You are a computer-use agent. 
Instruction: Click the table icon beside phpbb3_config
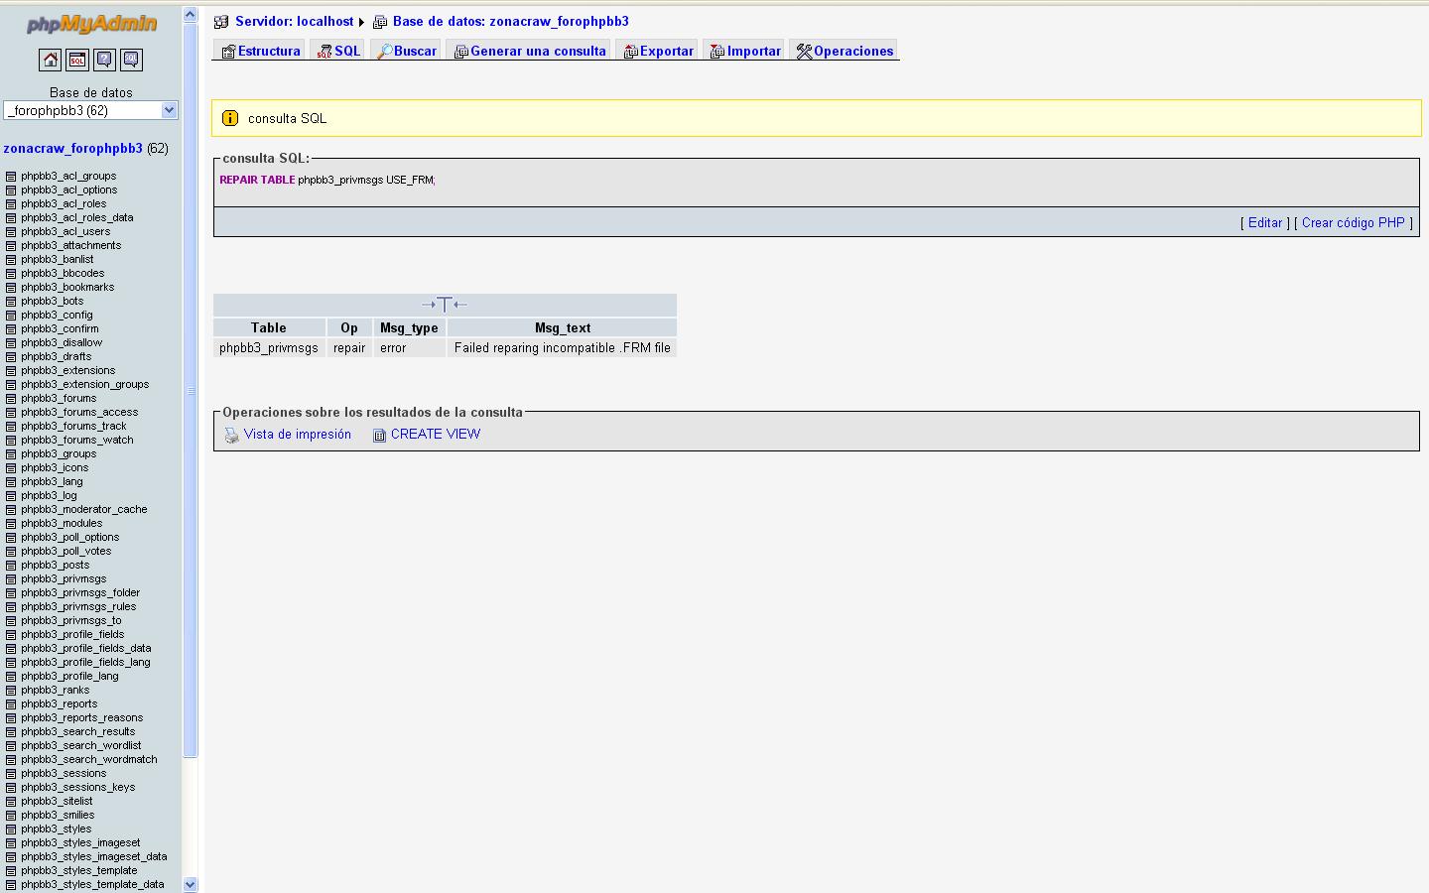coord(11,316)
